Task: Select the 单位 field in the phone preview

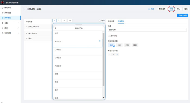Action: point(78,84)
